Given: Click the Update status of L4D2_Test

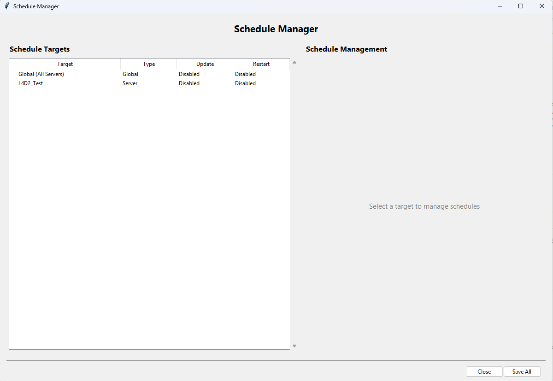Looking at the screenshot, I should click(189, 83).
